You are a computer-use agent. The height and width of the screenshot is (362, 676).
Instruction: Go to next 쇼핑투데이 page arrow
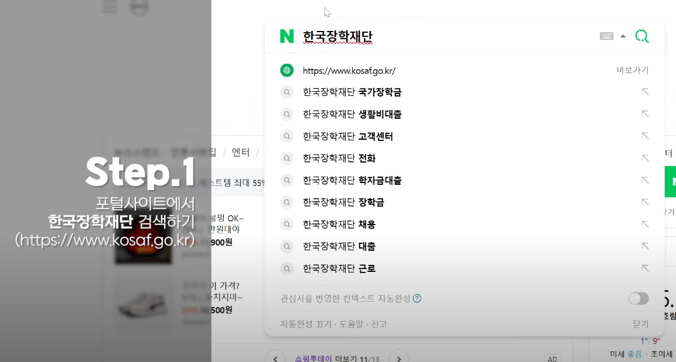click(x=399, y=358)
